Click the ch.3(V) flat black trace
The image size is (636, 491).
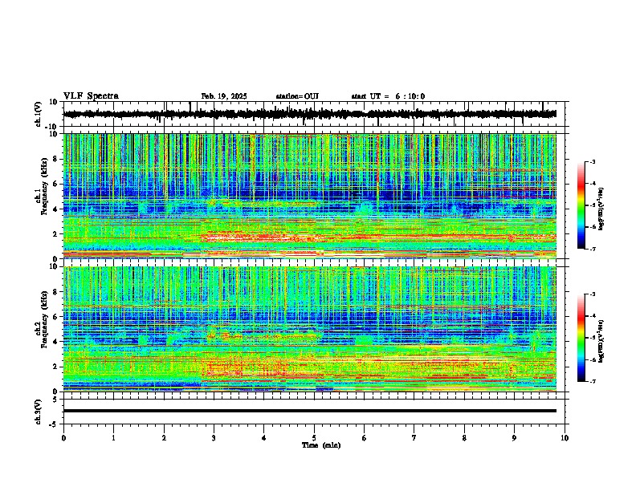pos(310,411)
